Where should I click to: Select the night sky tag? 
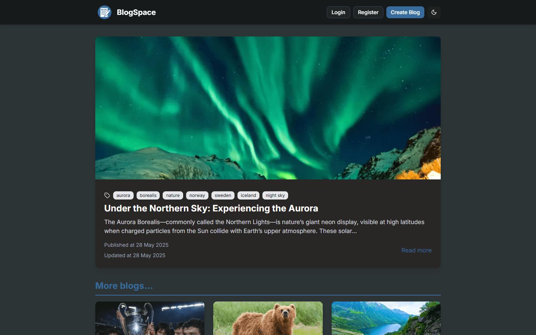pos(275,195)
